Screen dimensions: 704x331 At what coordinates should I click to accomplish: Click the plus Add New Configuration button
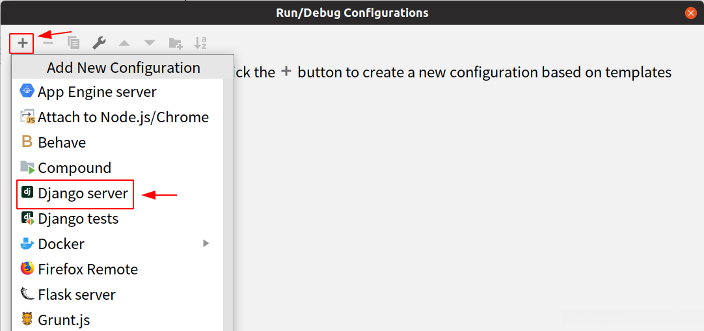[x=22, y=43]
